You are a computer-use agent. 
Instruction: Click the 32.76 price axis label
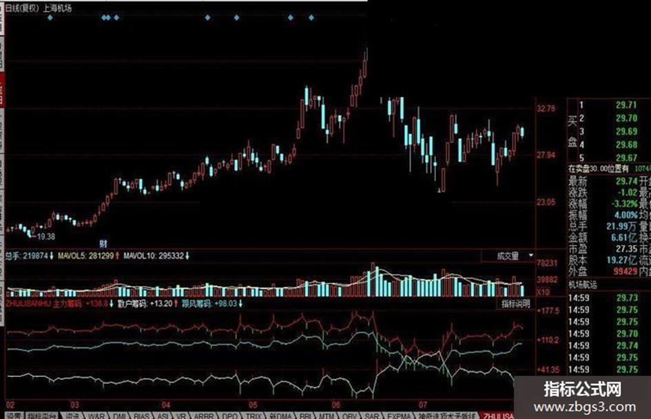click(546, 109)
